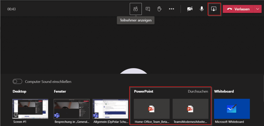Image resolution: width=264 pixels, height=126 pixels.
Task: Click the 00:43 meeting timer
Action: [11, 9]
